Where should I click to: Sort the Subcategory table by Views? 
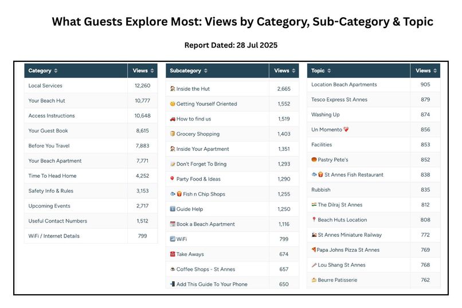pyautogui.click(x=284, y=71)
